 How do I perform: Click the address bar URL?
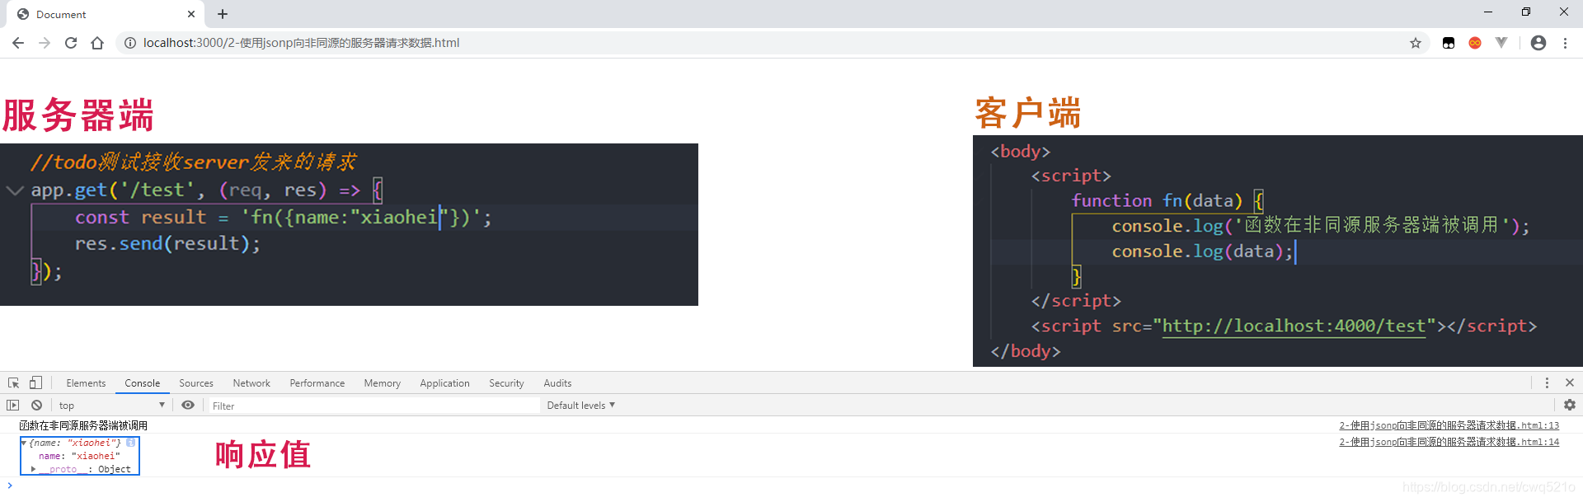click(x=301, y=43)
